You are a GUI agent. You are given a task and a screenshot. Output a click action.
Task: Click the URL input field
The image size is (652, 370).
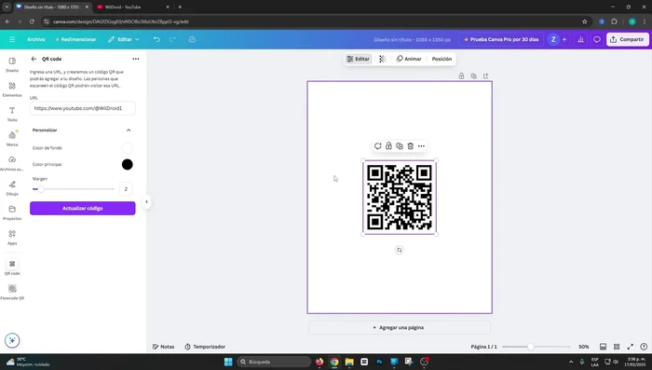point(82,108)
